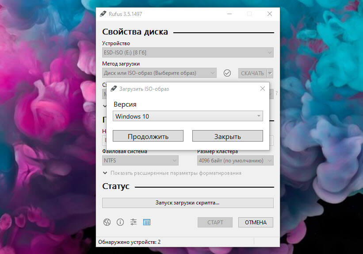
Task: Show the log list icon
Action: 146,222
